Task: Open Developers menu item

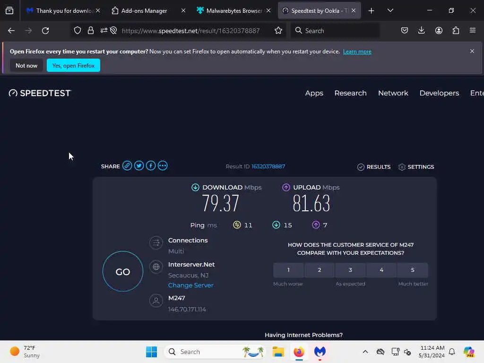Action: (439, 93)
